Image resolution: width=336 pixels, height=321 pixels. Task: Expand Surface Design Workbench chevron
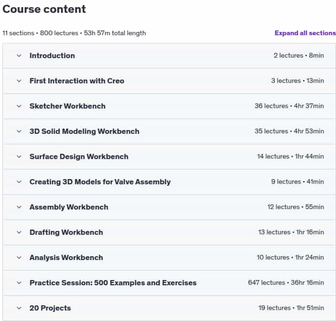point(19,157)
